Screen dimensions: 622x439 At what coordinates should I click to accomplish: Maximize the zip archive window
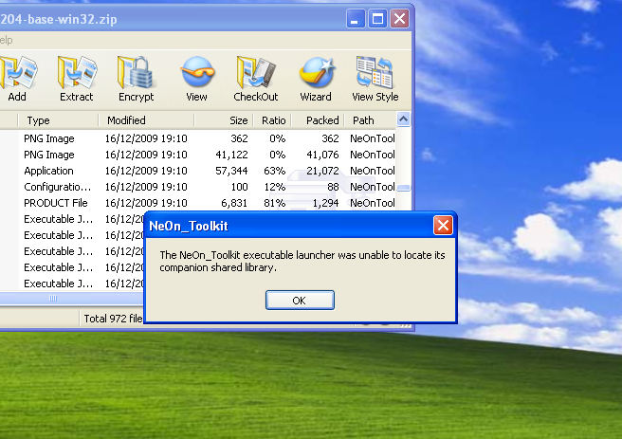(377, 19)
